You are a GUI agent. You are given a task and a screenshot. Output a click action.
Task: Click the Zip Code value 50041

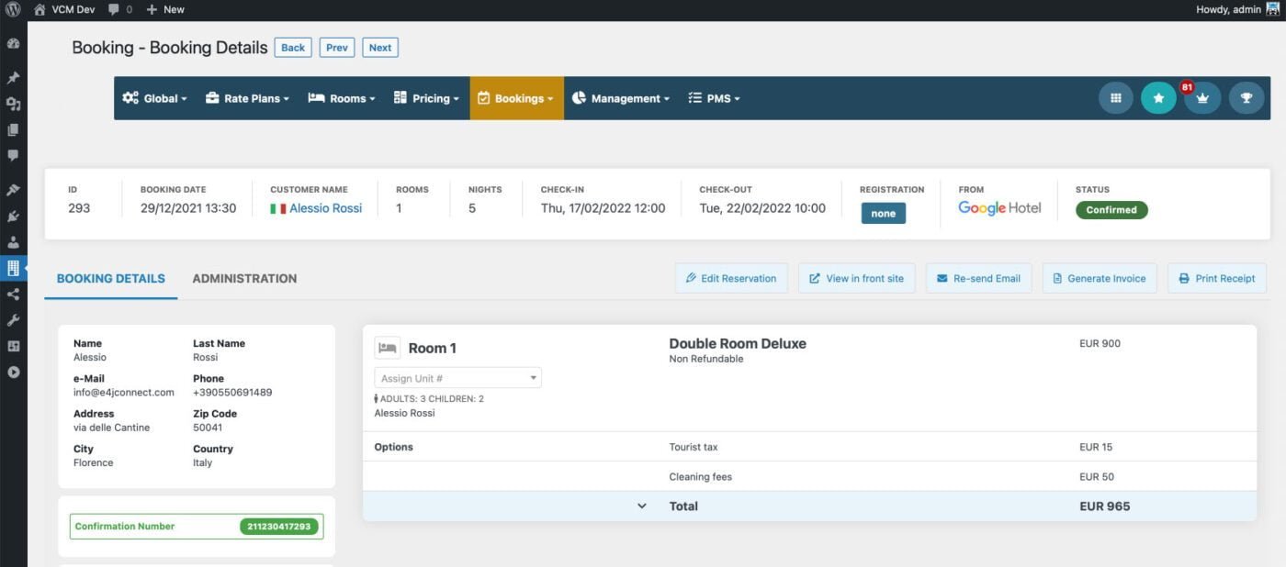pyautogui.click(x=208, y=428)
